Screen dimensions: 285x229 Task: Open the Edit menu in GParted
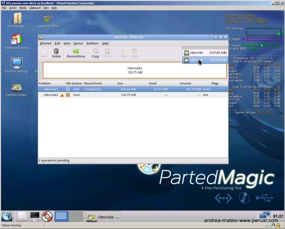(57, 43)
